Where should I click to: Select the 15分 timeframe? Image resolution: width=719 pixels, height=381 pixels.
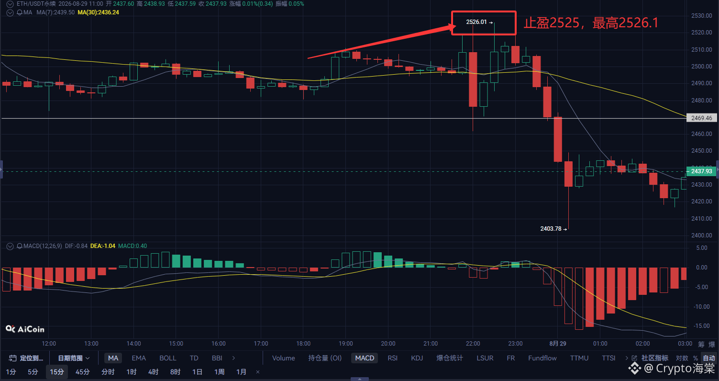tap(56, 372)
